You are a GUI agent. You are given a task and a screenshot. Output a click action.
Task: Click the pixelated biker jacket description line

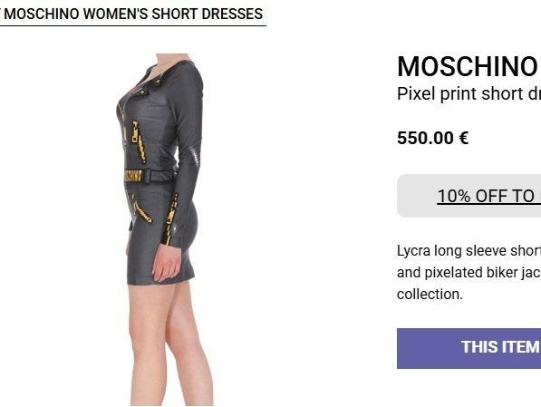(x=469, y=273)
